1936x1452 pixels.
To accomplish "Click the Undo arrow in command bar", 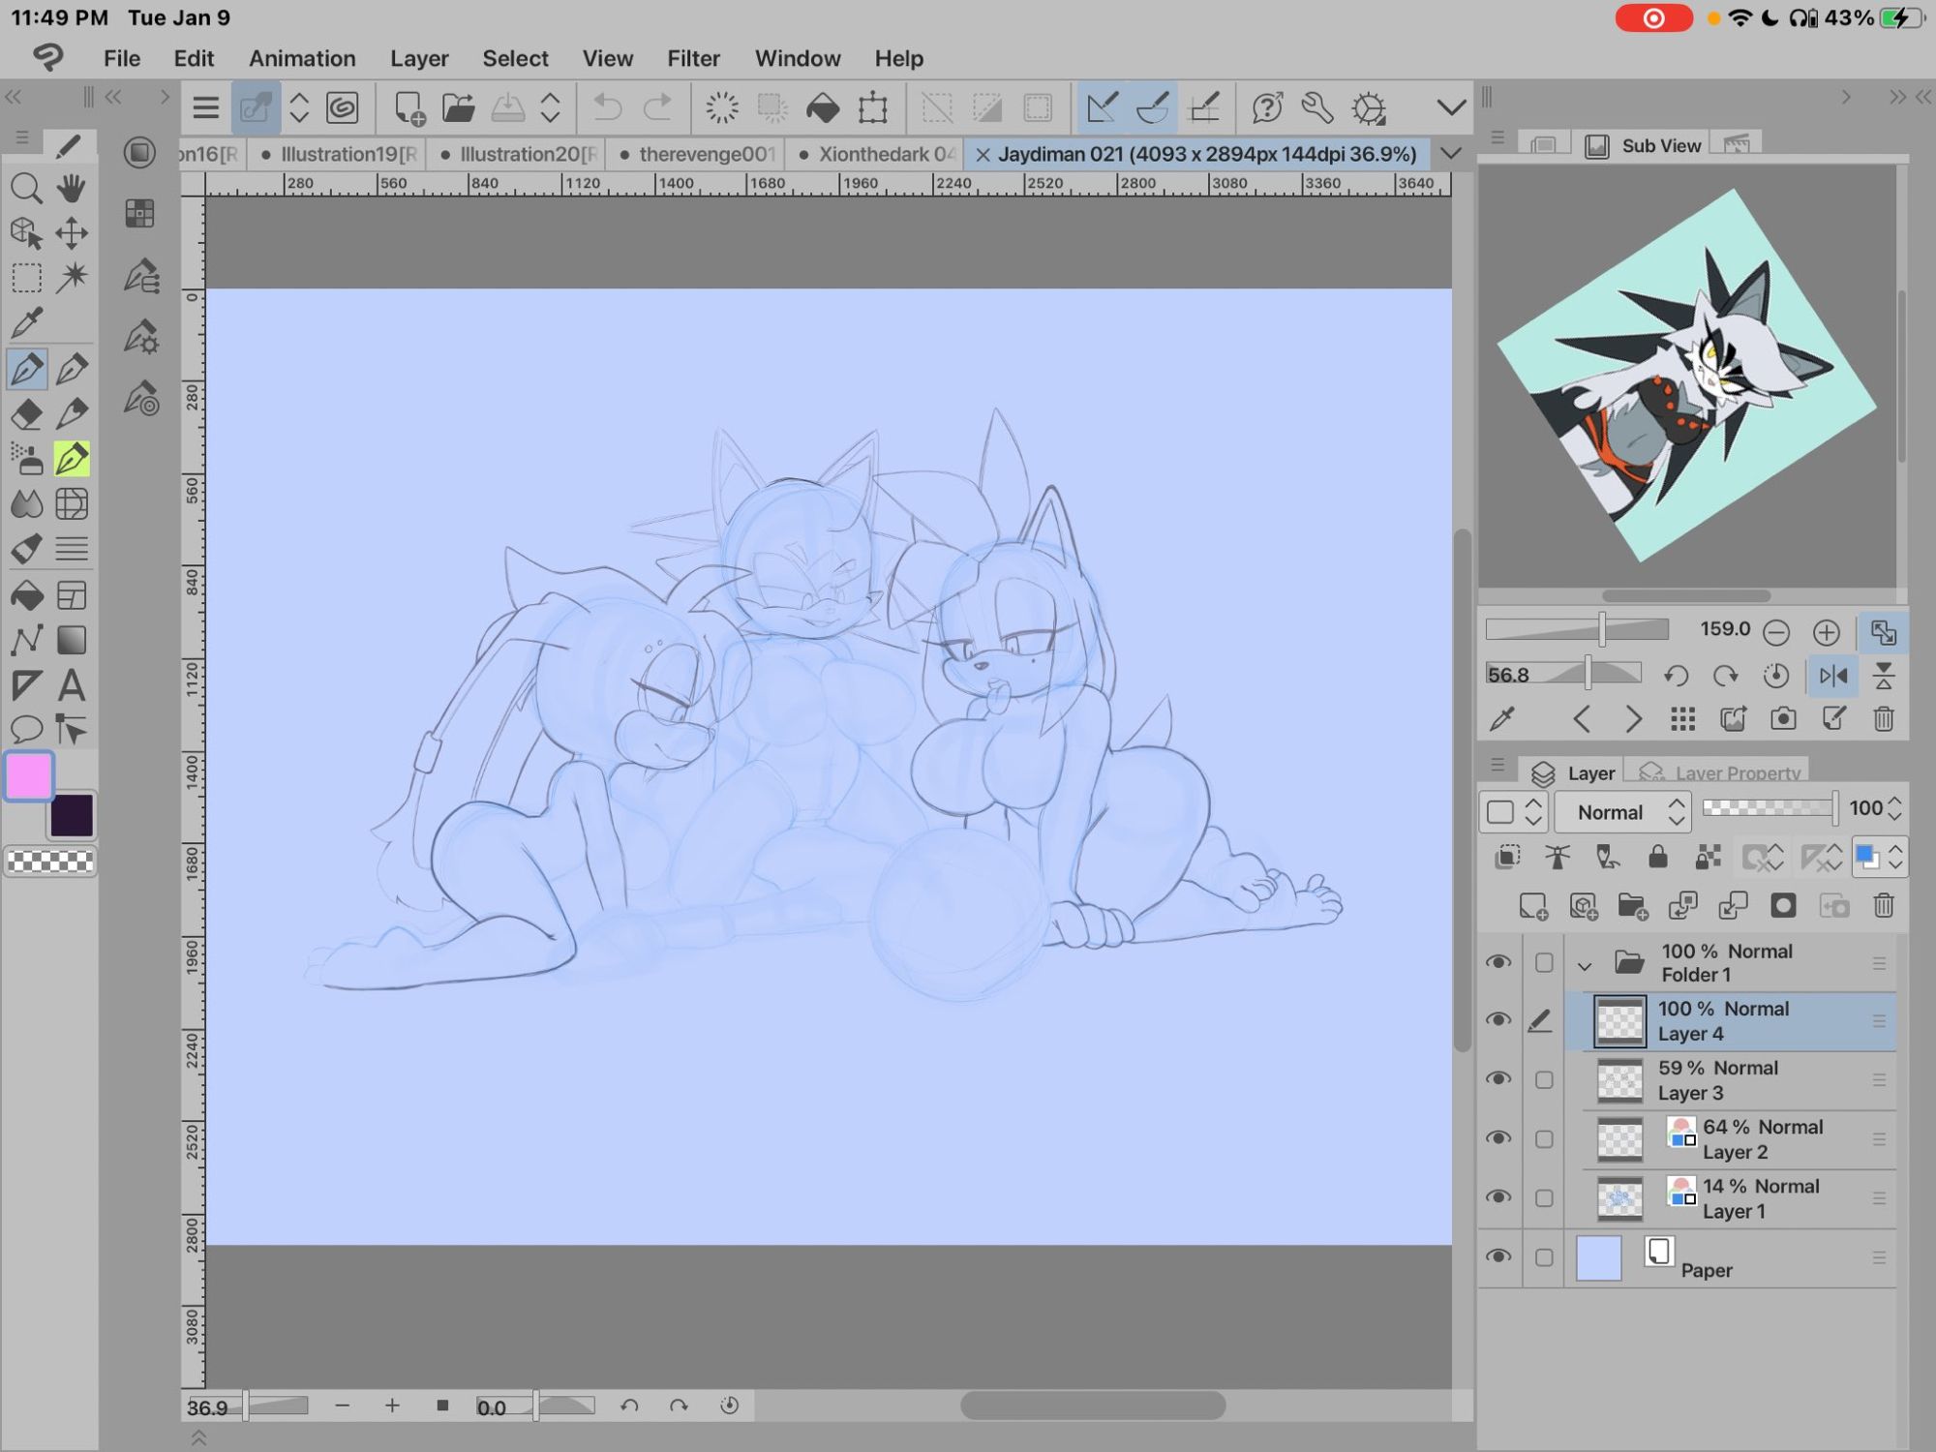I will click(x=607, y=107).
